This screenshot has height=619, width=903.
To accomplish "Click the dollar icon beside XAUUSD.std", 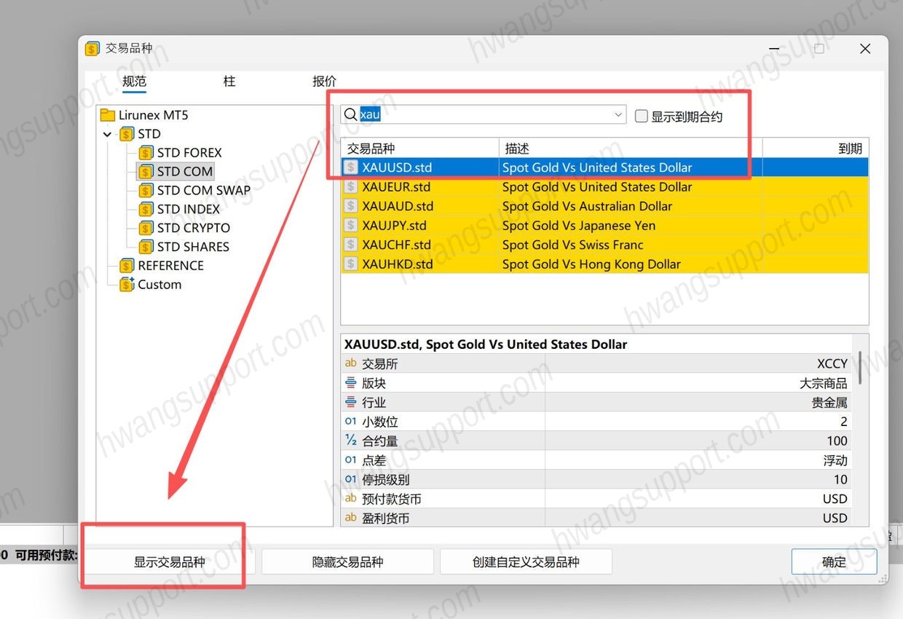I will (351, 167).
